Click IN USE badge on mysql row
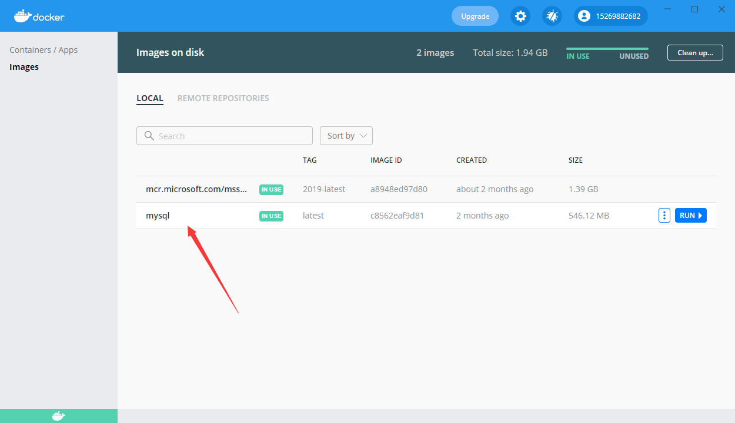735x423 pixels. [271, 216]
